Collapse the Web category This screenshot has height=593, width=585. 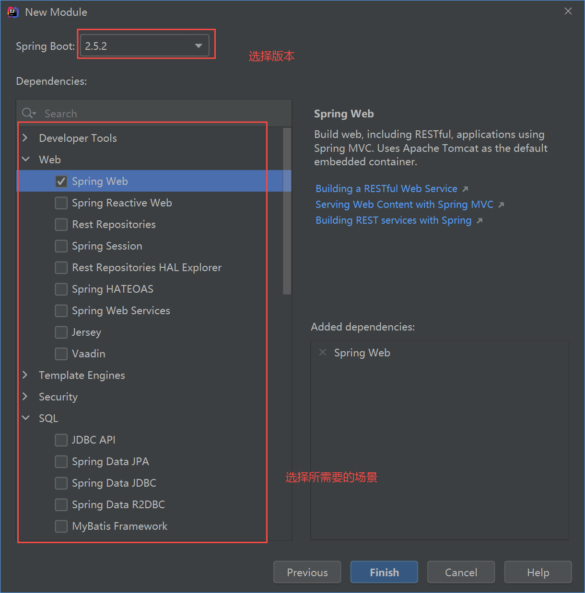click(25, 160)
